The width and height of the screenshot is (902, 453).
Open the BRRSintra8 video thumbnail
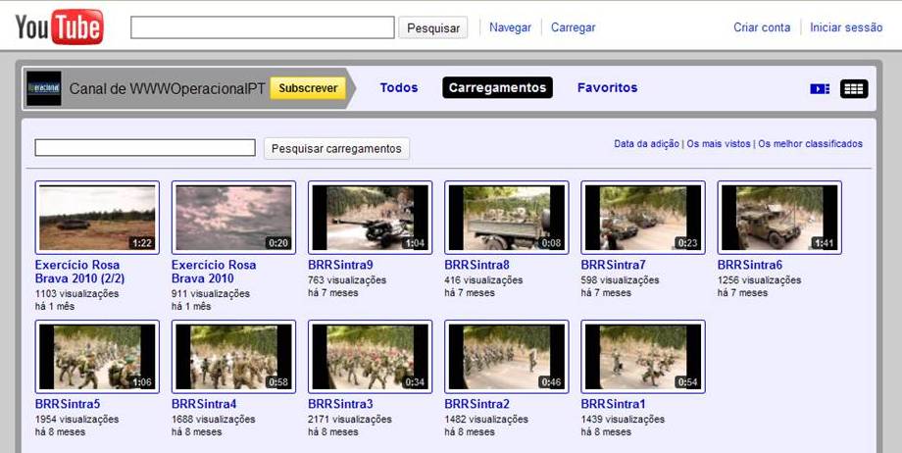507,218
